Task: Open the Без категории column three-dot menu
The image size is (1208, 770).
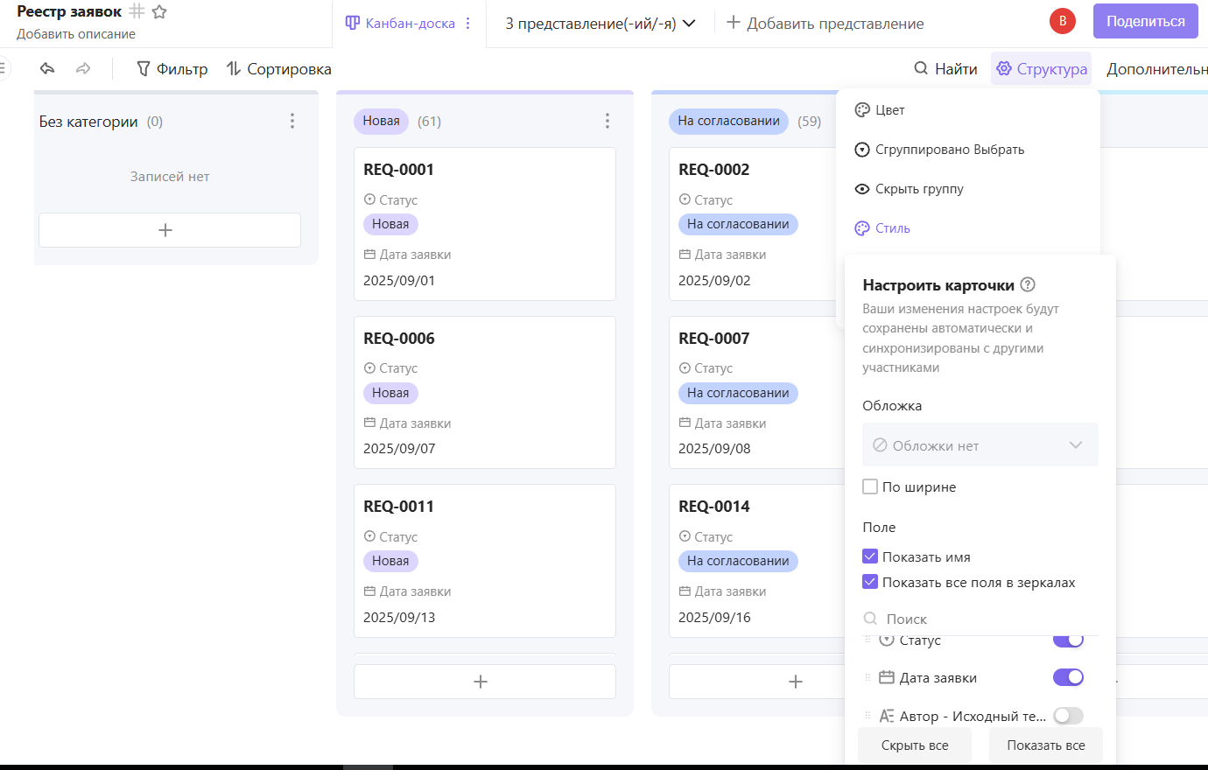Action: pos(292,122)
